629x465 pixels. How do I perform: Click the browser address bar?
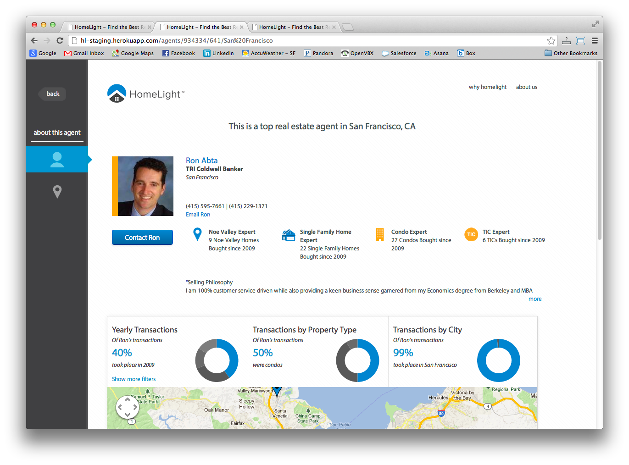click(312, 40)
